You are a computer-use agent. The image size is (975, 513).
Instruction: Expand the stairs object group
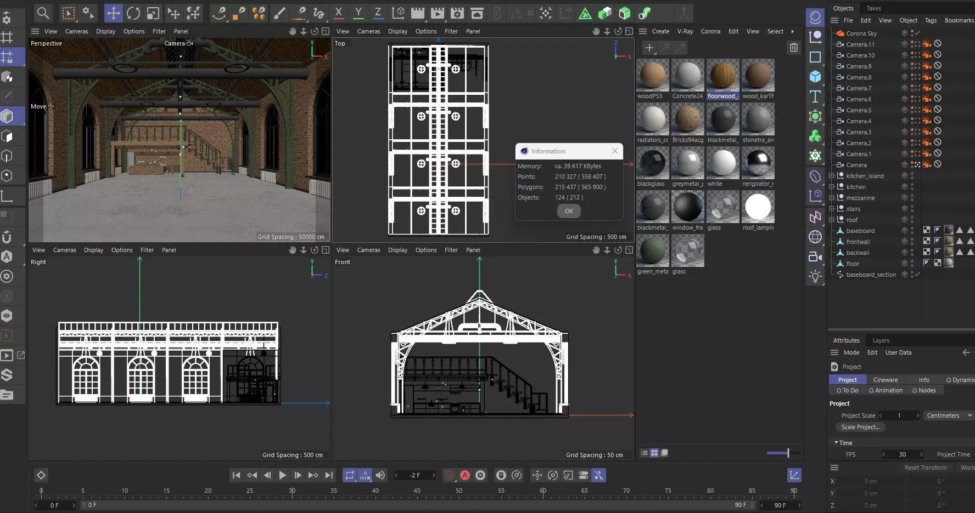point(831,209)
